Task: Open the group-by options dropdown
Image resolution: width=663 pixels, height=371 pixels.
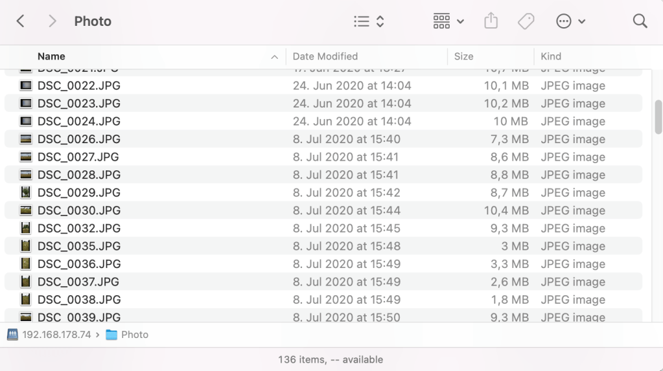Action: (x=448, y=21)
